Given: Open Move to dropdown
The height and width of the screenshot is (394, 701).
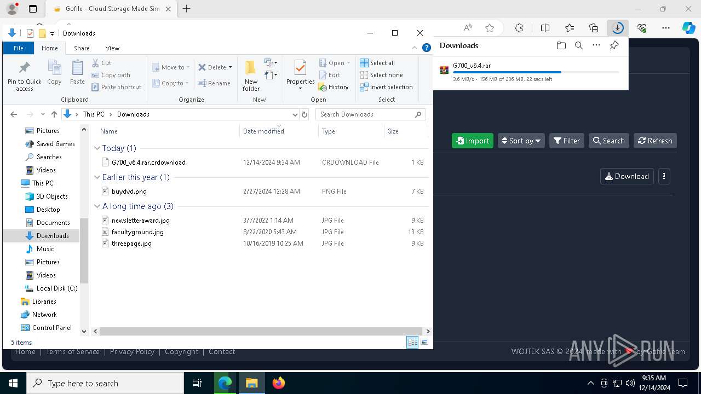Looking at the screenshot, I should point(171,67).
